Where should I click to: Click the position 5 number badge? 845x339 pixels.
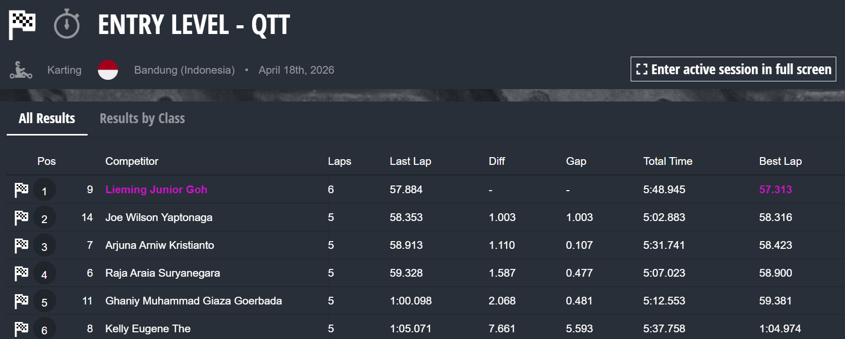[44, 302]
